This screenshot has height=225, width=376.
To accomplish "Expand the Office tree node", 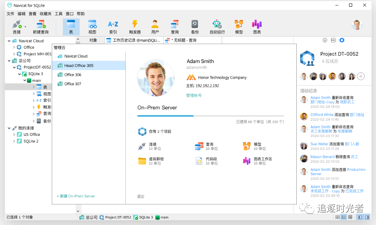I will tap(14, 47).
